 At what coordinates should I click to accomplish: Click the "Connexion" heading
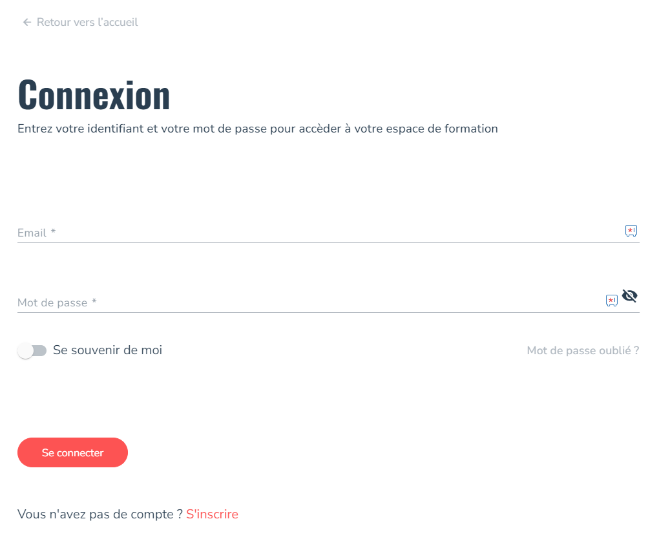[x=94, y=95]
